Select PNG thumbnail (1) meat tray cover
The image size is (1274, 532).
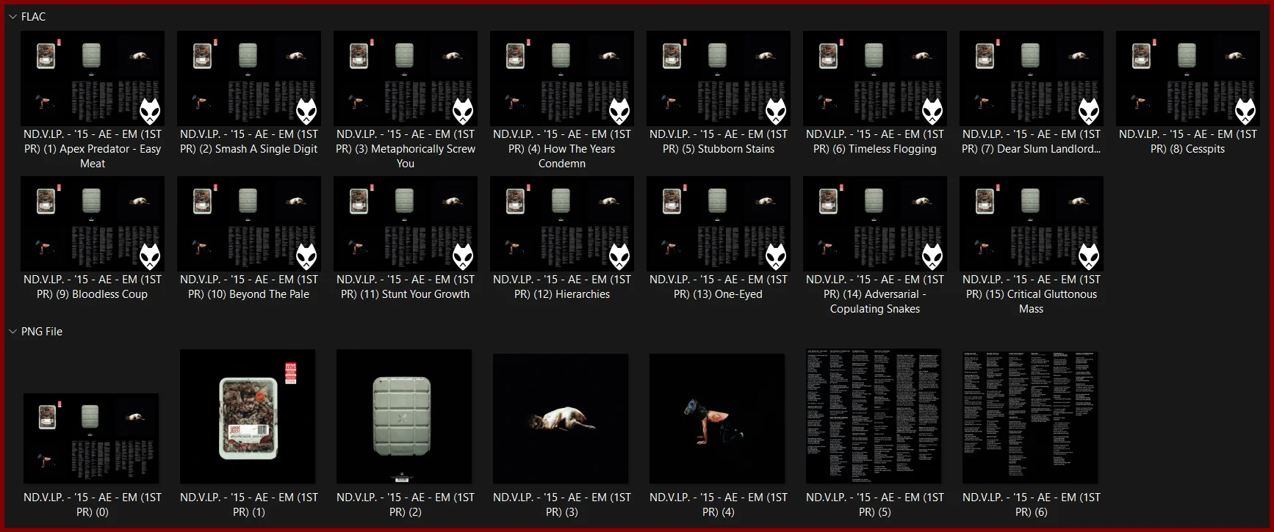(248, 417)
